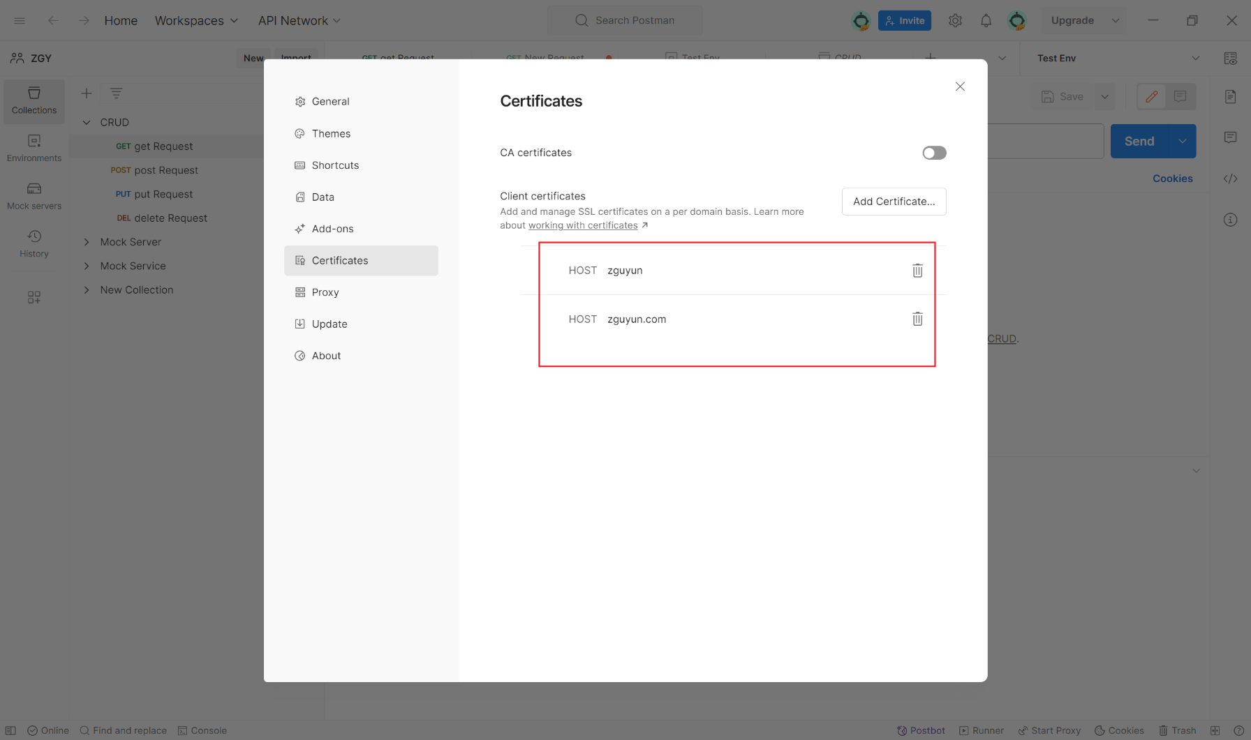Screen dimensions: 1251x740
Task: Expand the Mock Service collection
Action: point(87,266)
